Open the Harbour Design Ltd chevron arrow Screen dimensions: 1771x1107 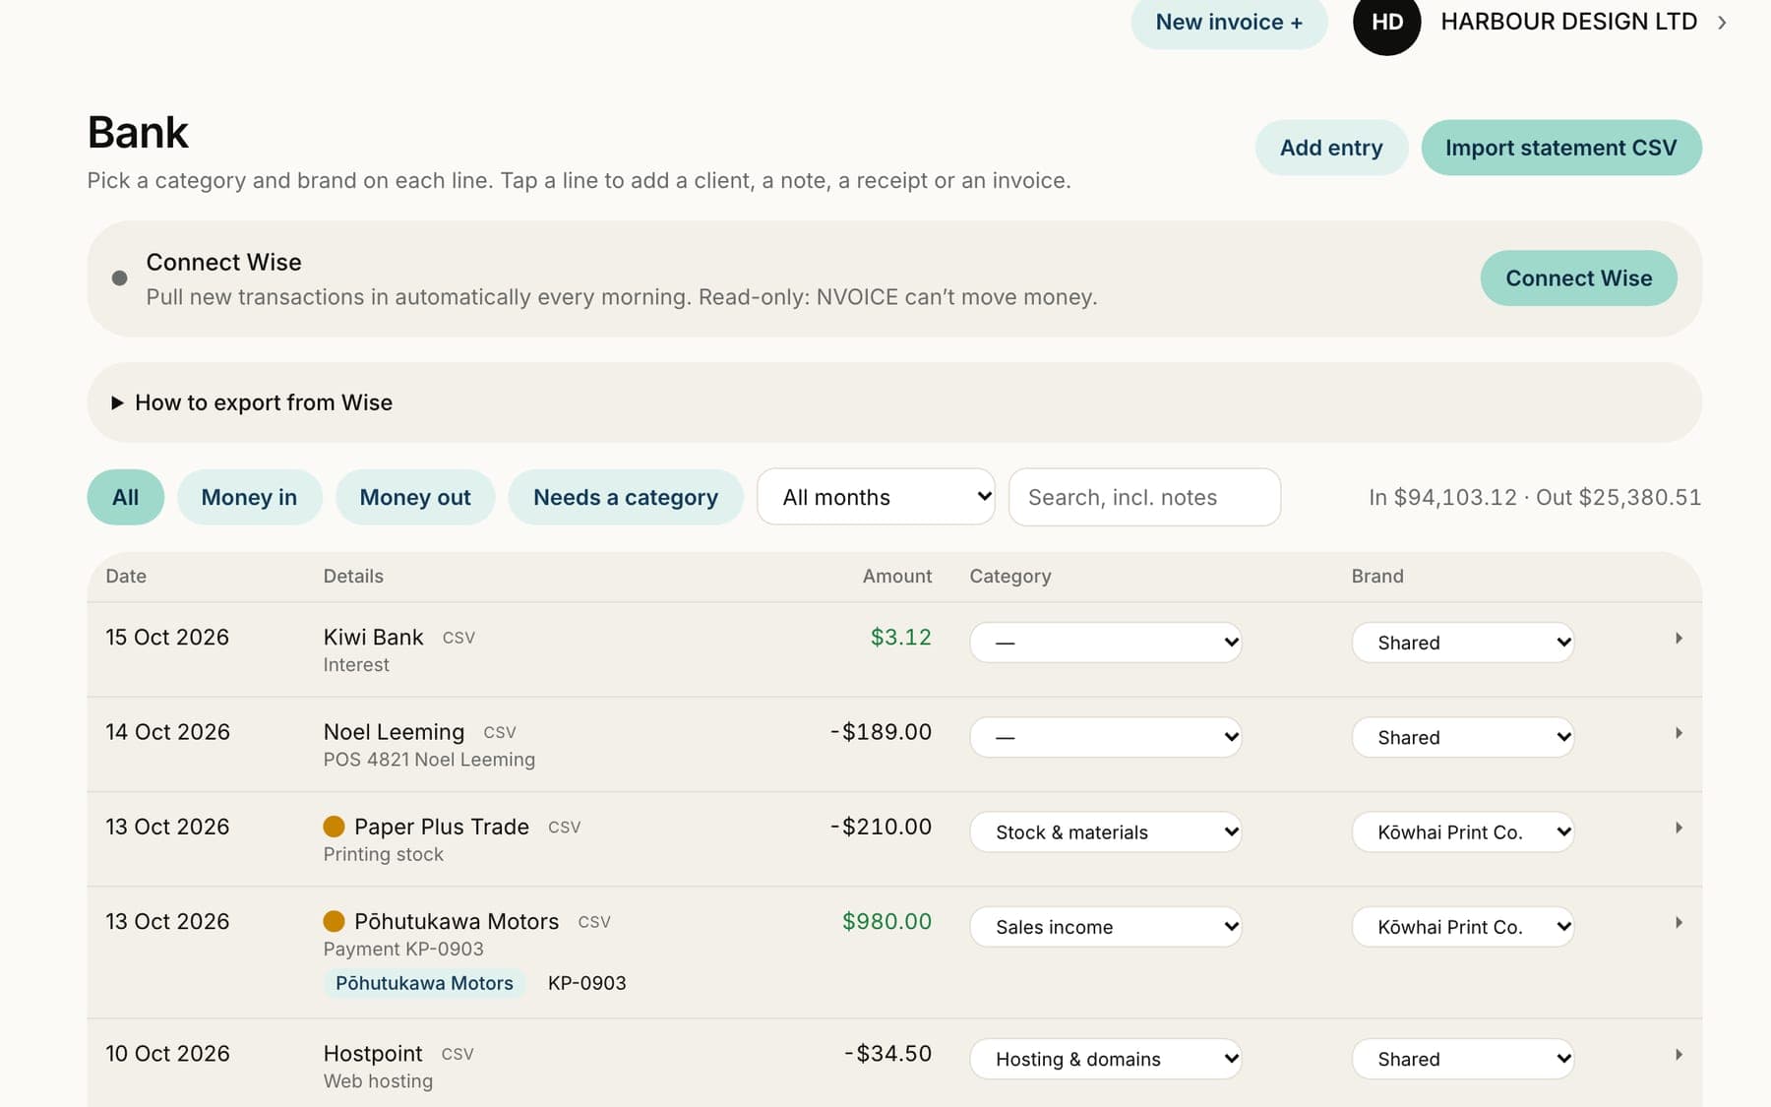[x=1722, y=23]
